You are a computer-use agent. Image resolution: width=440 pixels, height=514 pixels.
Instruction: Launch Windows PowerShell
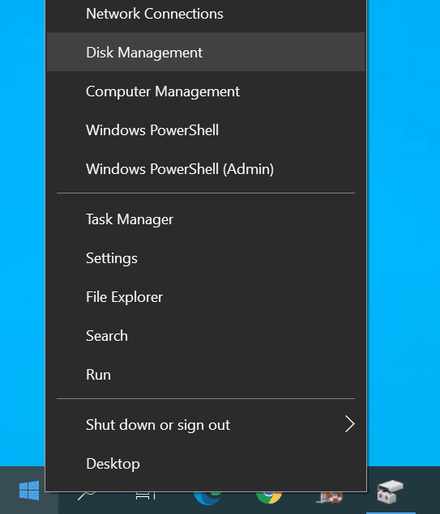tap(206, 130)
